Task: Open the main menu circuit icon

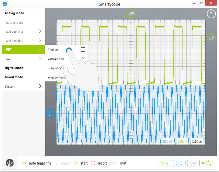Action: pos(9,163)
